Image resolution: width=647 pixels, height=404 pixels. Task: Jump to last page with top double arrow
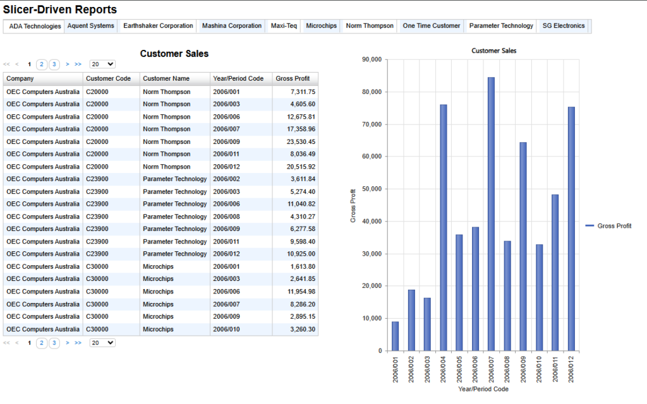78,64
